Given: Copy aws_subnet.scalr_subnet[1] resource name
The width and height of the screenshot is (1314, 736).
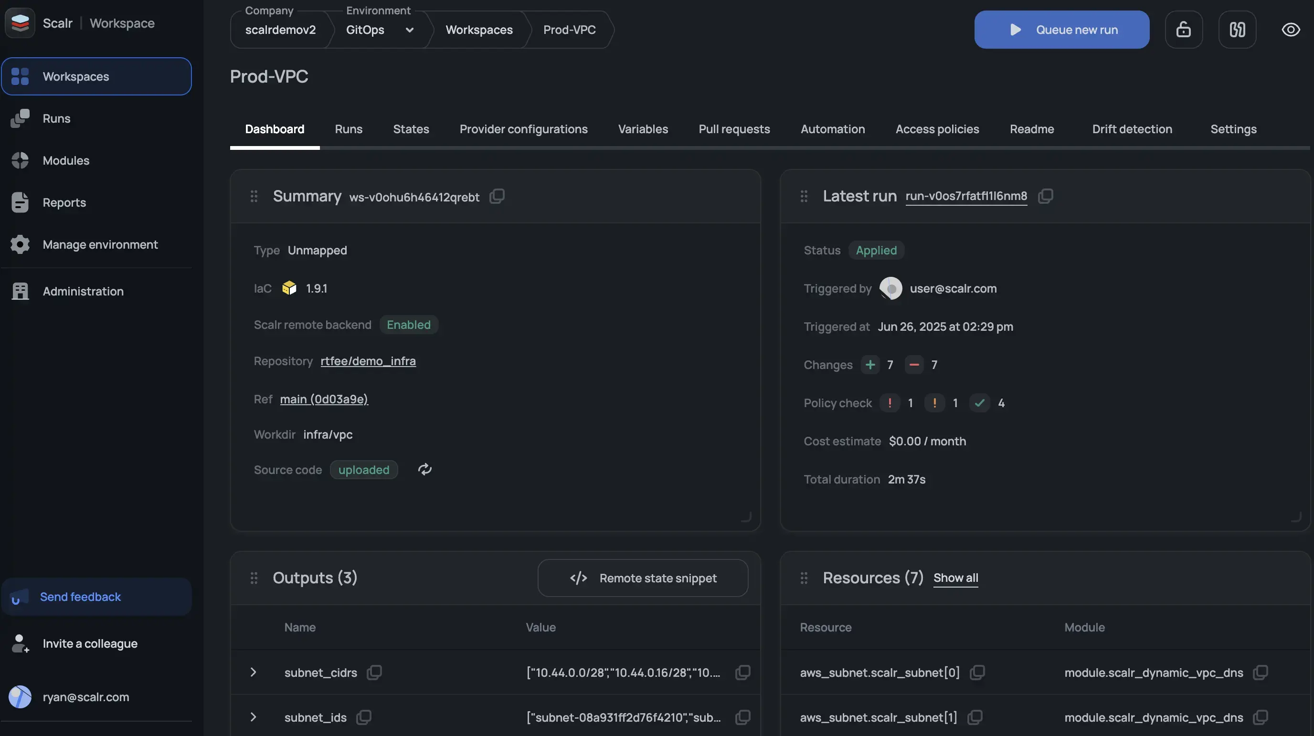Looking at the screenshot, I should pos(974,717).
